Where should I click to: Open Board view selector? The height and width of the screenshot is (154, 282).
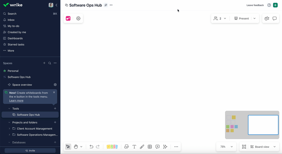263,147
